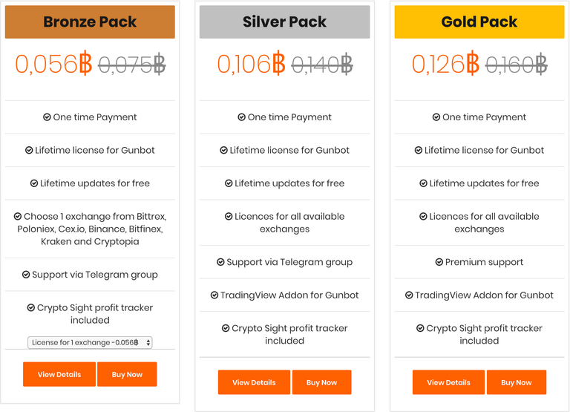The width and height of the screenshot is (570, 412).
Task: Click checkmark icon by Bronze Choose 1 exchange
Action: point(18,217)
